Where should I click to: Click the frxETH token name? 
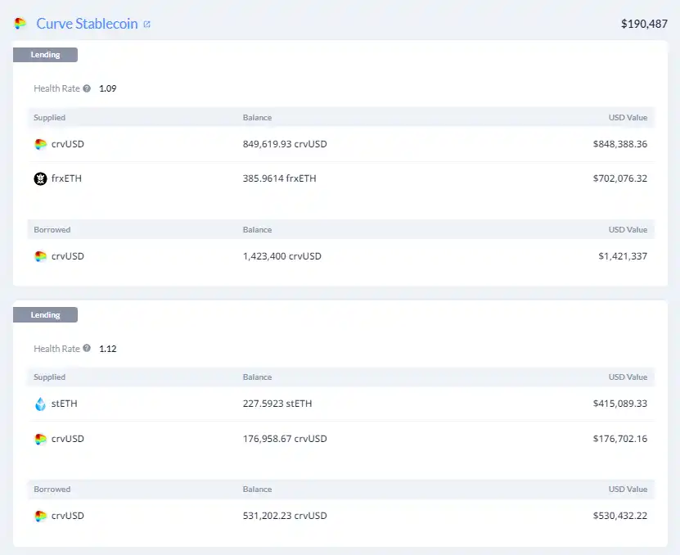pyautogui.click(x=66, y=178)
